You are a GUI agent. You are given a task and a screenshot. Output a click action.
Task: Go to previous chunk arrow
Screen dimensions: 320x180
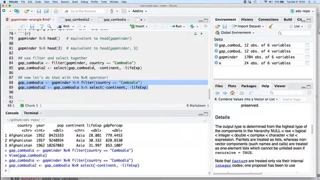coord(155,26)
